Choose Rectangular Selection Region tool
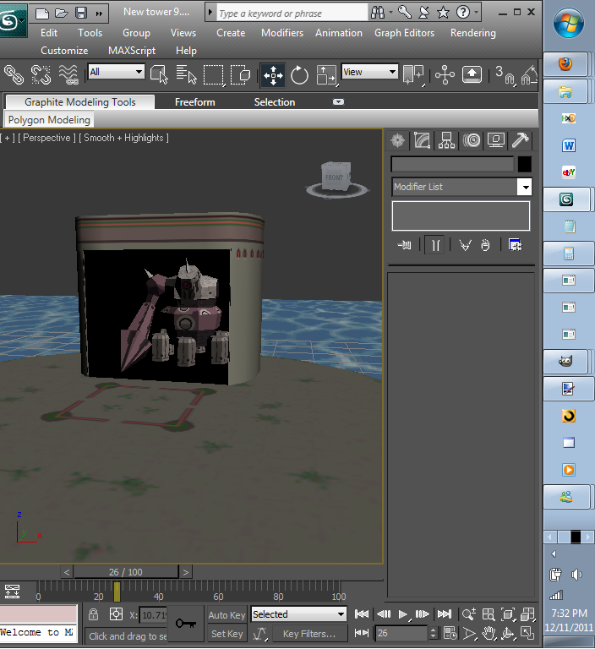 (x=214, y=75)
